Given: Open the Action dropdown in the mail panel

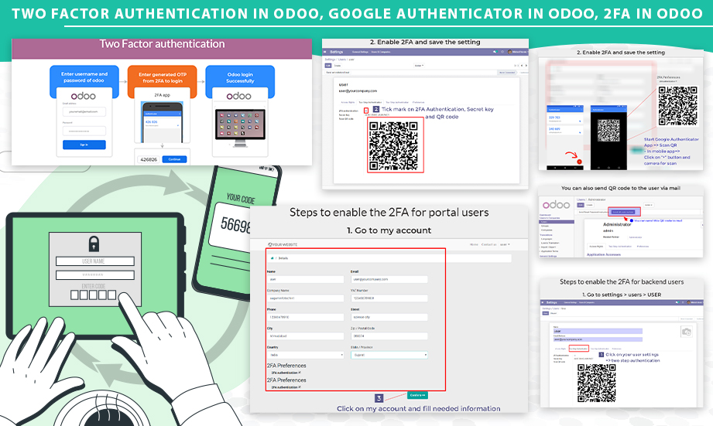Looking at the screenshot, I should 649,205.
